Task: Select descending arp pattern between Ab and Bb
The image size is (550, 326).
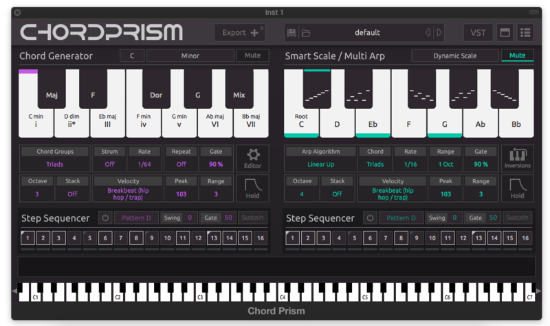Action: click(505, 89)
